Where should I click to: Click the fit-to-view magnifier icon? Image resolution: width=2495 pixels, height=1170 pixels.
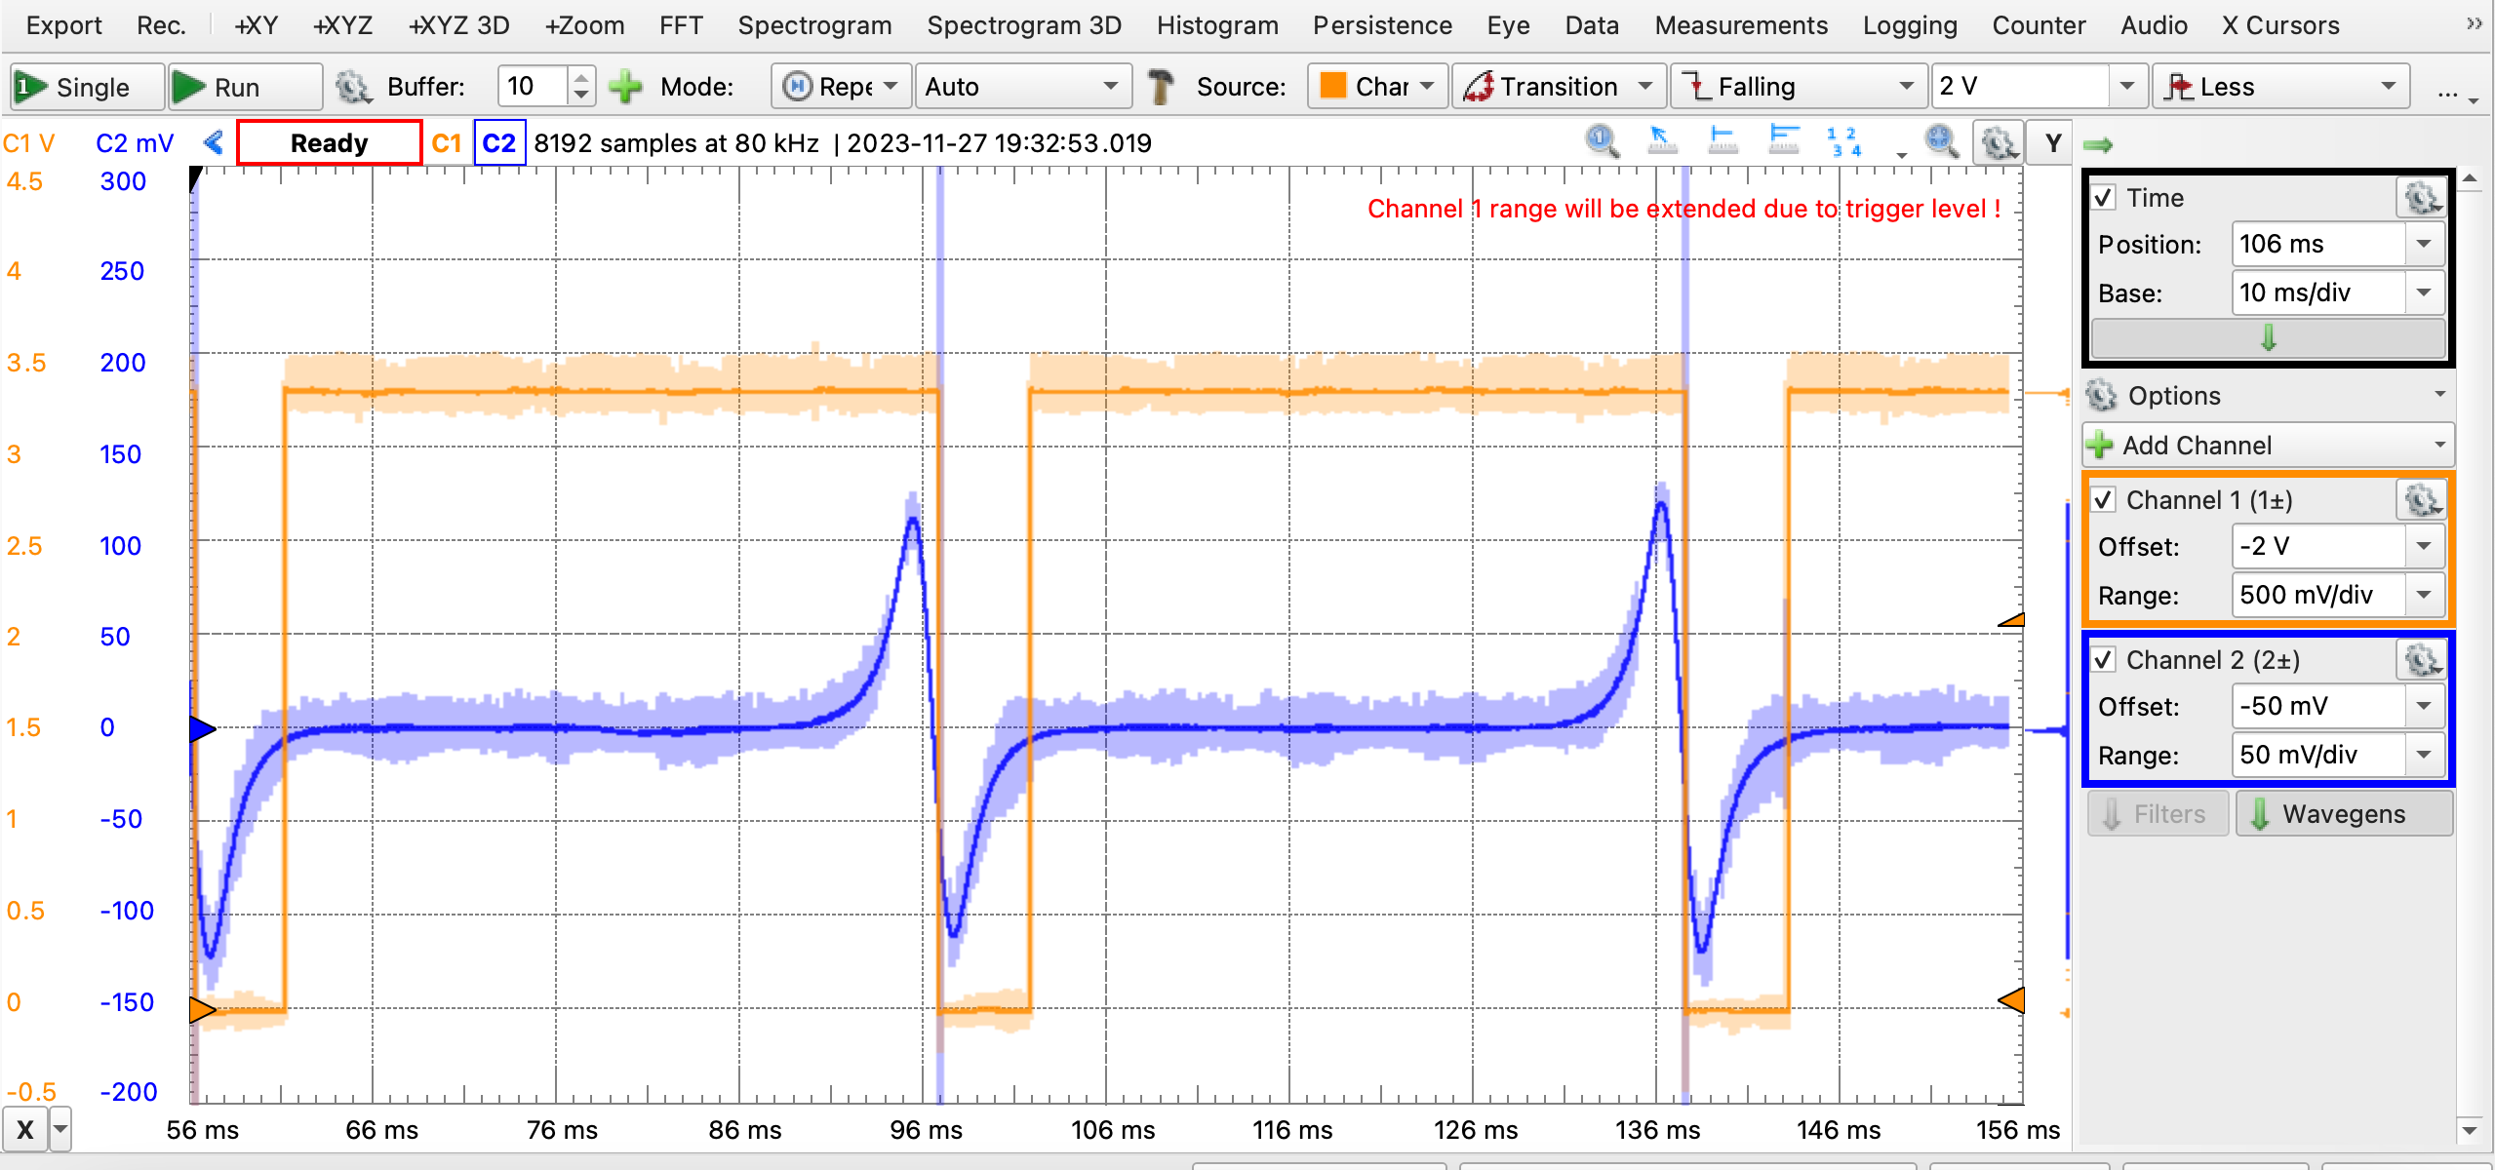(1940, 142)
